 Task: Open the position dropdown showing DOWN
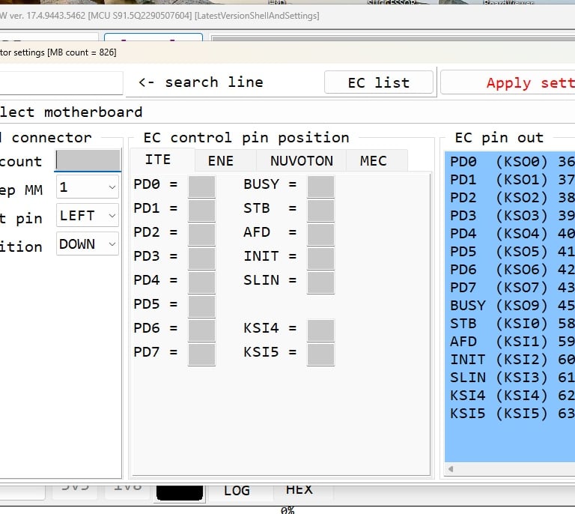(x=88, y=244)
